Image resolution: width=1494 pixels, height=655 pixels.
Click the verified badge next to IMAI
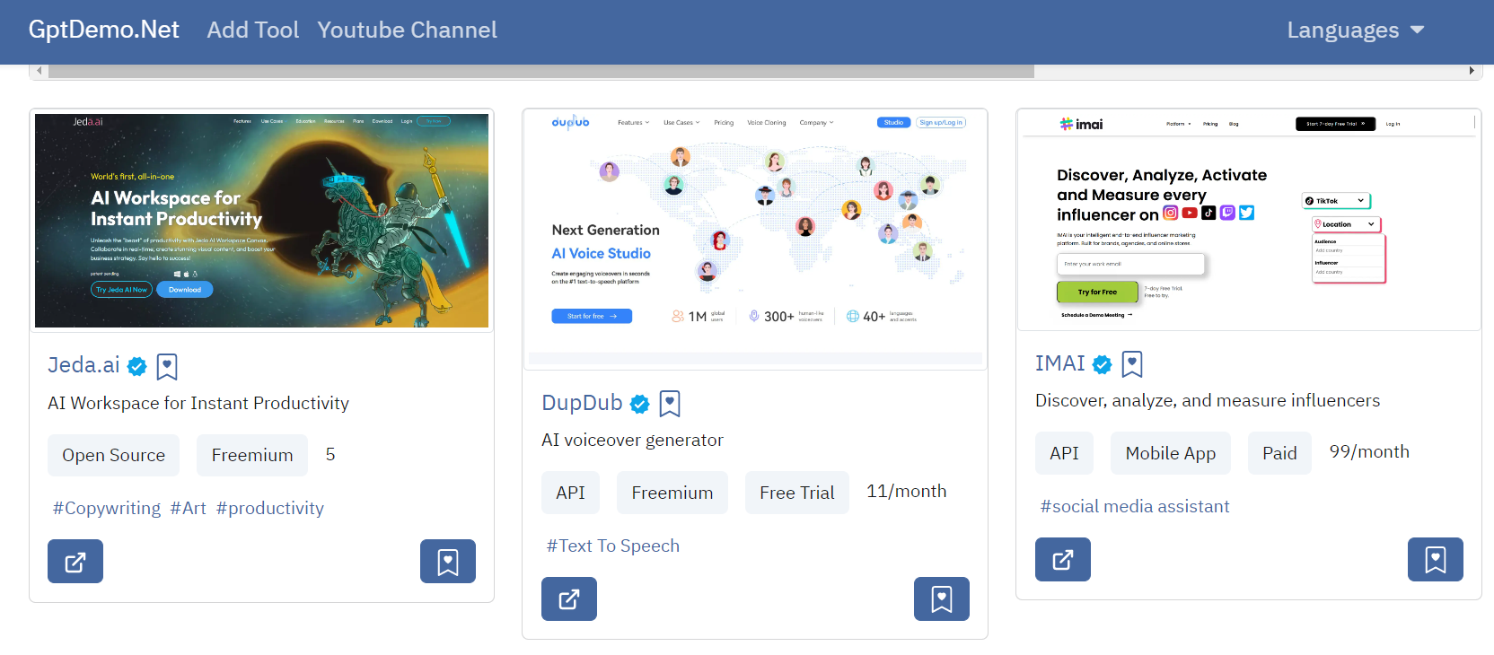[x=1103, y=364]
